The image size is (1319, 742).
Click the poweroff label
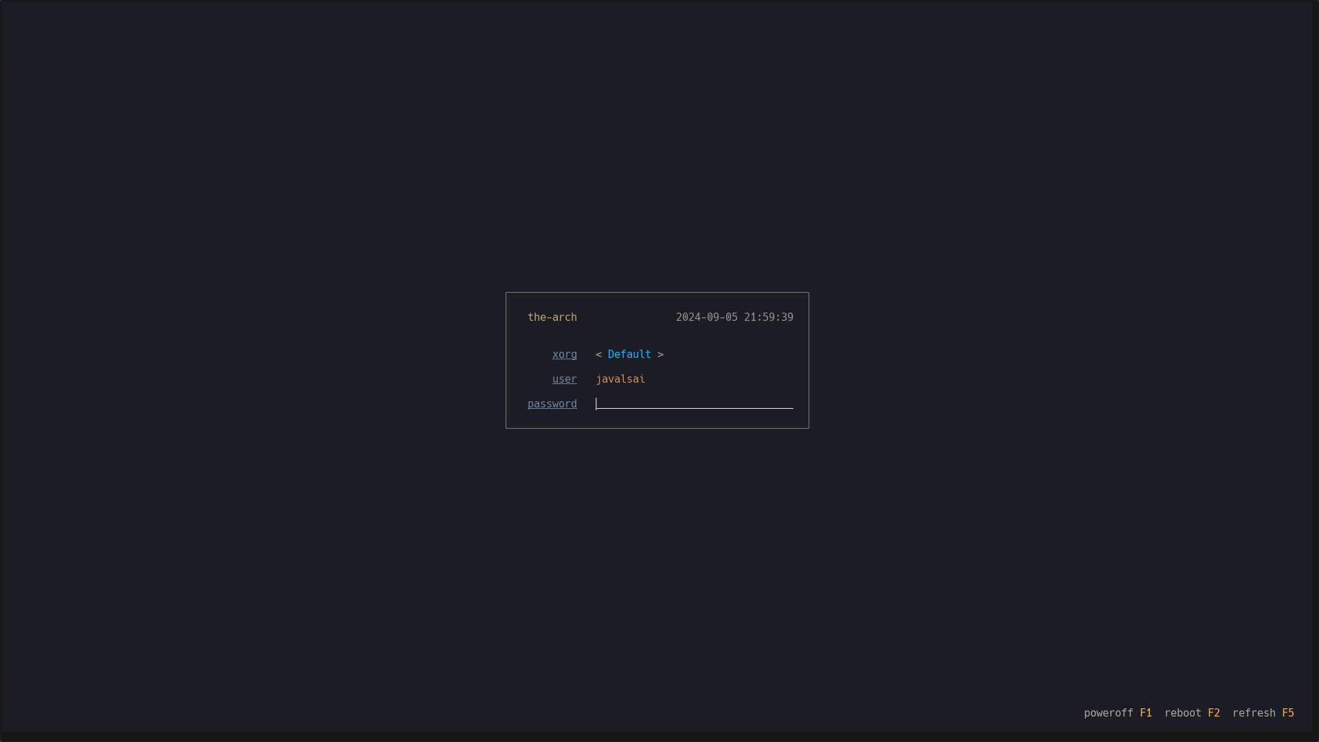click(x=1109, y=713)
